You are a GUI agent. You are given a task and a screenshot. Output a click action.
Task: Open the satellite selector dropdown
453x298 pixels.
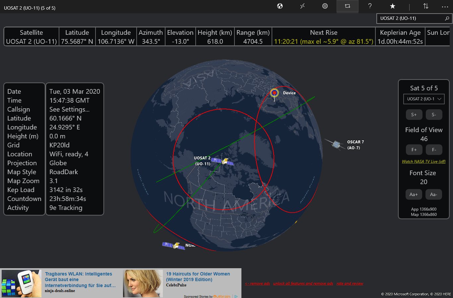pos(424,99)
